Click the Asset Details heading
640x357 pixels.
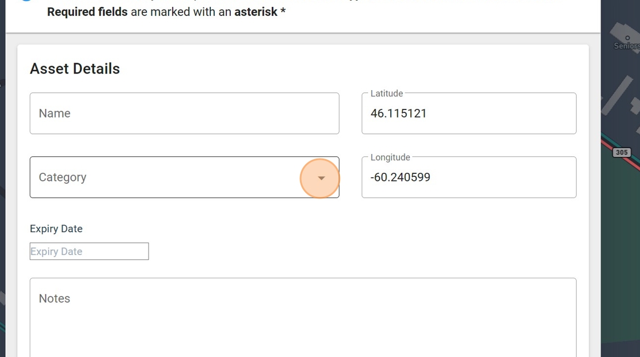click(75, 69)
